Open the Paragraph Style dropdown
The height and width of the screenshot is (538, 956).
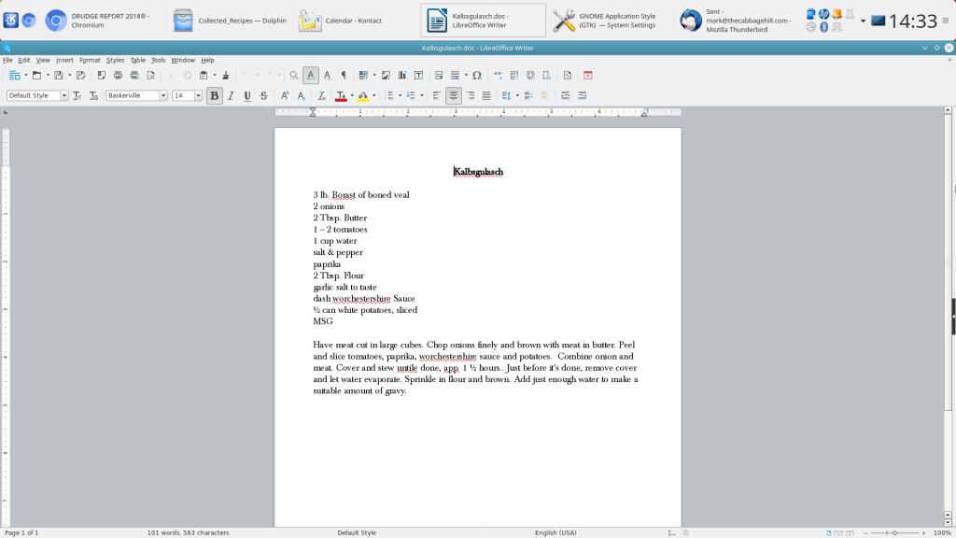pyautogui.click(x=64, y=95)
